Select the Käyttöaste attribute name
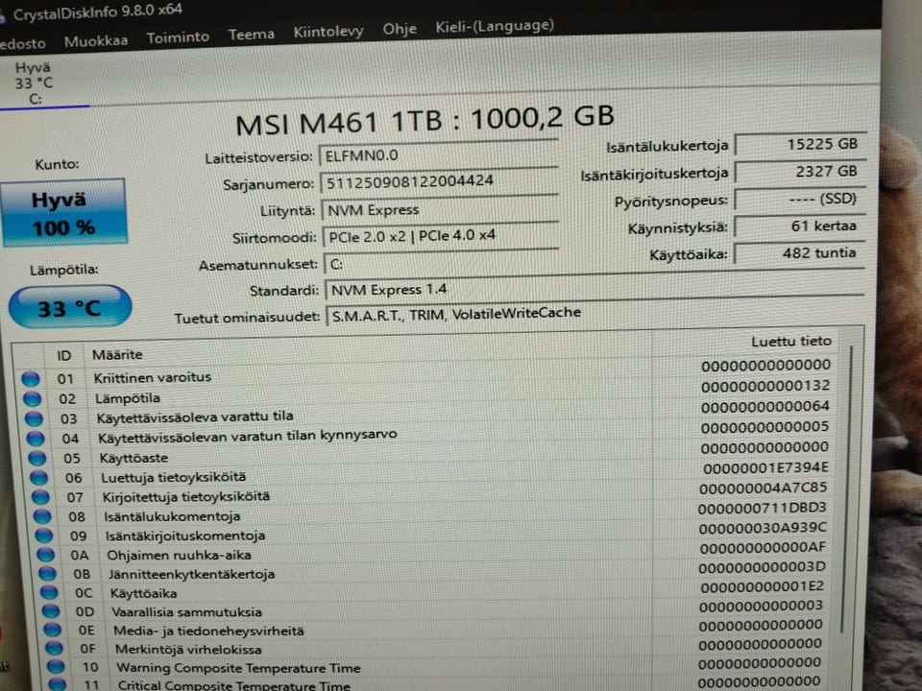Image resolution: width=922 pixels, height=691 pixels. tap(133, 458)
